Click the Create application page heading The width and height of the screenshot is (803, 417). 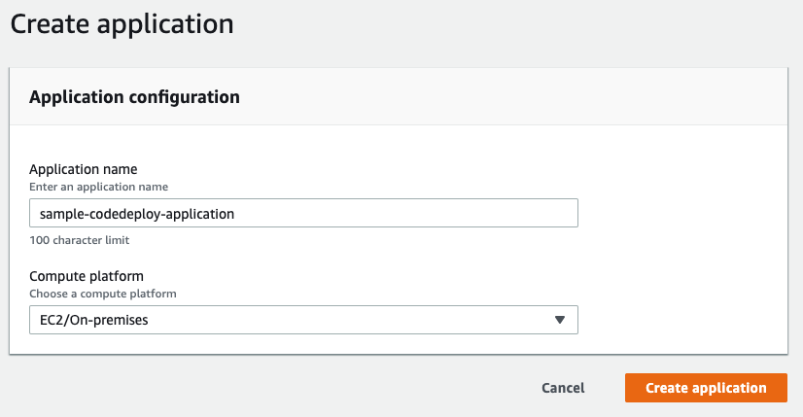point(122,24)
